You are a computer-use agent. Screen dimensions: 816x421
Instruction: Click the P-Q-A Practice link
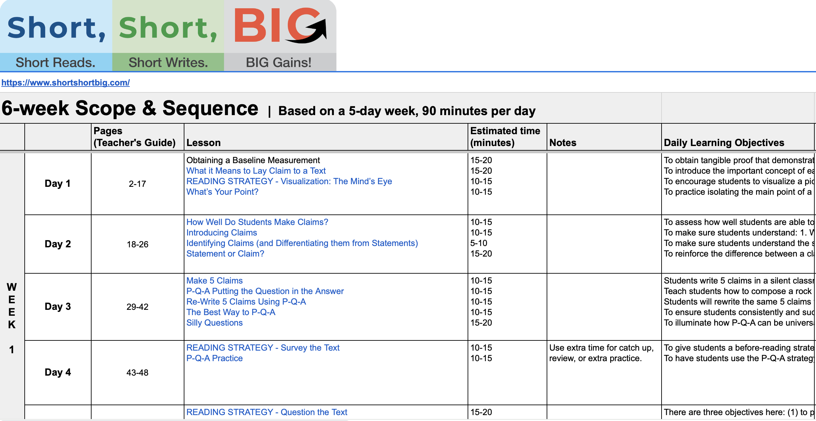pyautogui.click(x=214, y=358)
